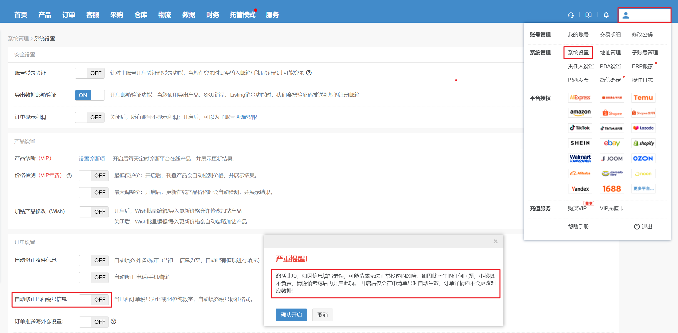This screenshot has width=678, height=333.
Task: Click 确认开启 in warning dialog
Action: (291, 315)
